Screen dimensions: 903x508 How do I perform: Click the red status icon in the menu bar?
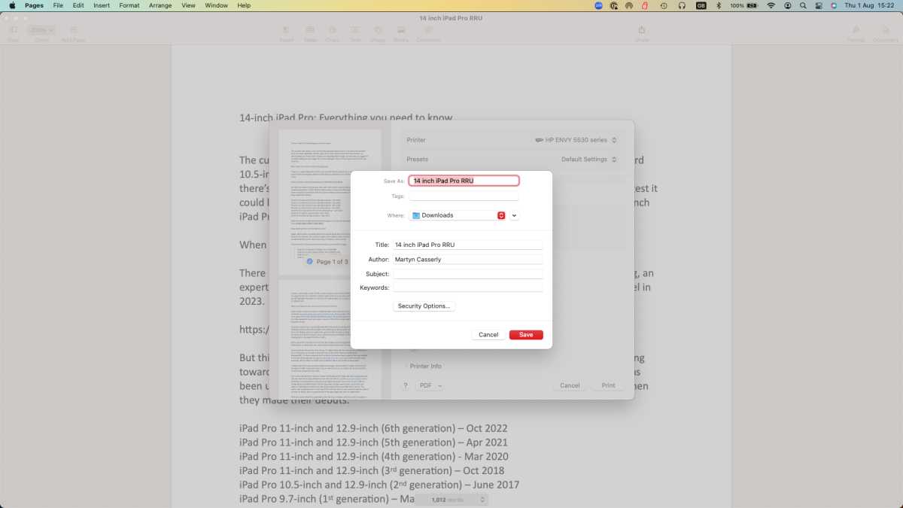(x=645, y=5)
